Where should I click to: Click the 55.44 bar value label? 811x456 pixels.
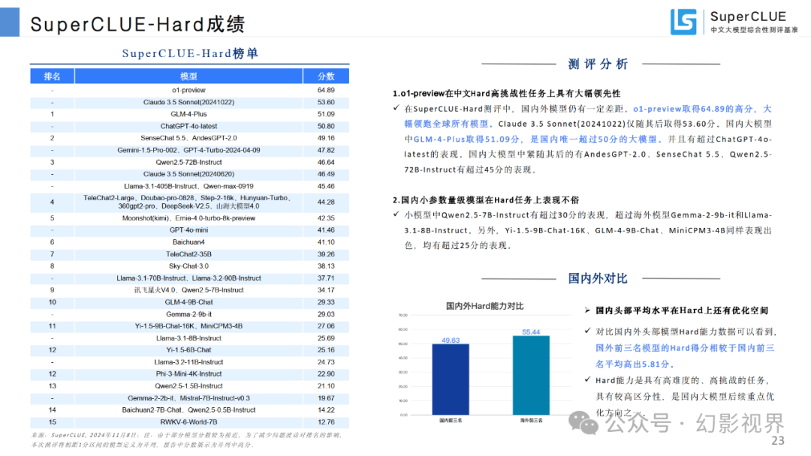531,332
